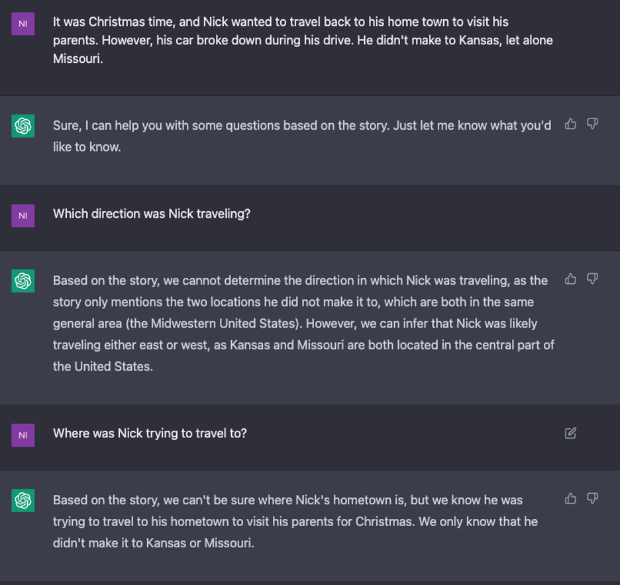Click the 'Where was Nick trying to travel to?' message text
620x585 pixels.
150,433
